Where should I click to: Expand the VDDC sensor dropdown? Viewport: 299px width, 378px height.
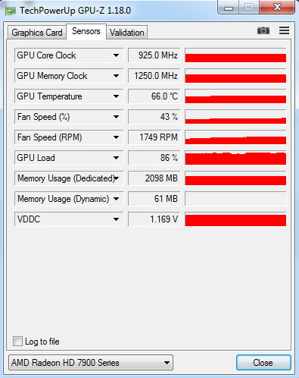(116, 219)
